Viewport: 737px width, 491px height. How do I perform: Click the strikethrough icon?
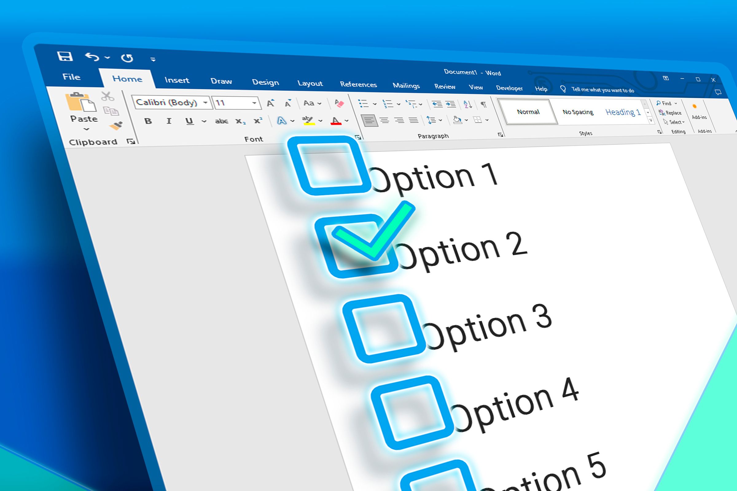[x=221, y=121]
